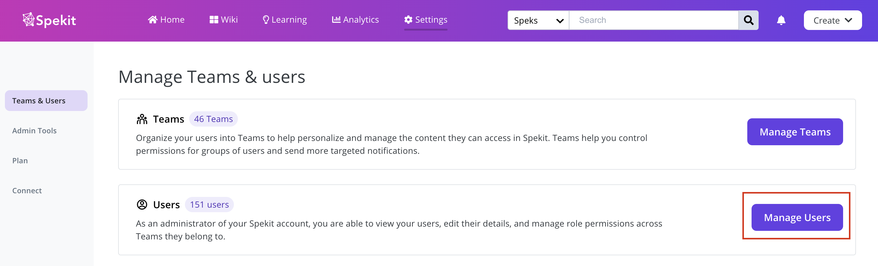The height and width of the screenshot is (266, 878).
Task: Open the Create dropdown menu
Action: pos(833,20)
